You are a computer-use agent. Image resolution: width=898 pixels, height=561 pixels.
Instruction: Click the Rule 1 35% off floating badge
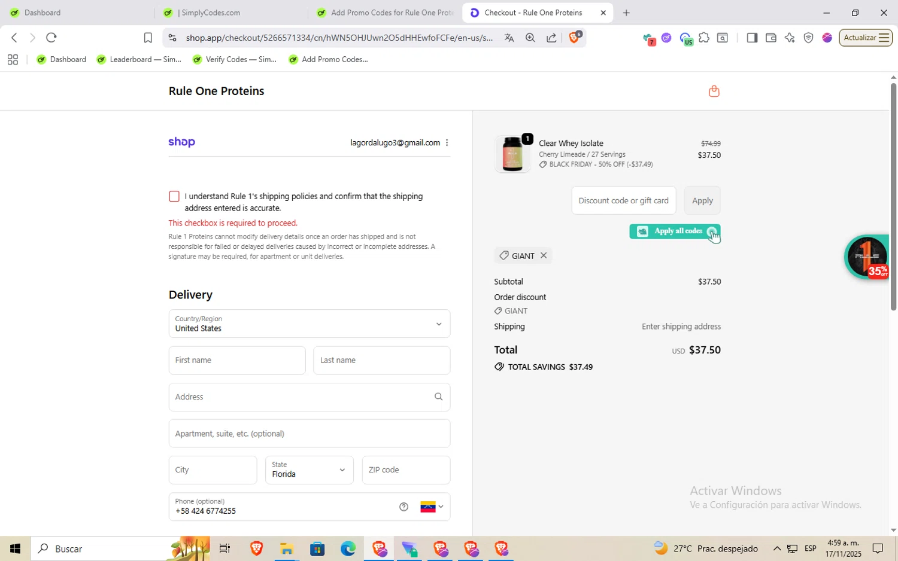866,257
